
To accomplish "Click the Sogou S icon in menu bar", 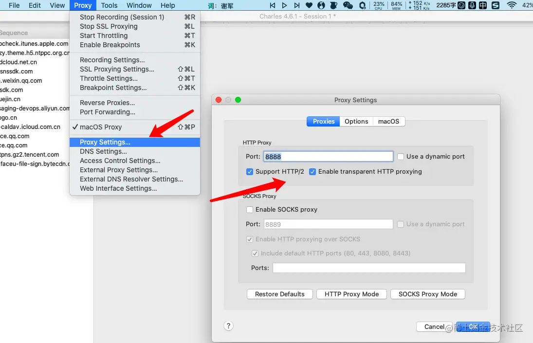I will pos(496,5).
